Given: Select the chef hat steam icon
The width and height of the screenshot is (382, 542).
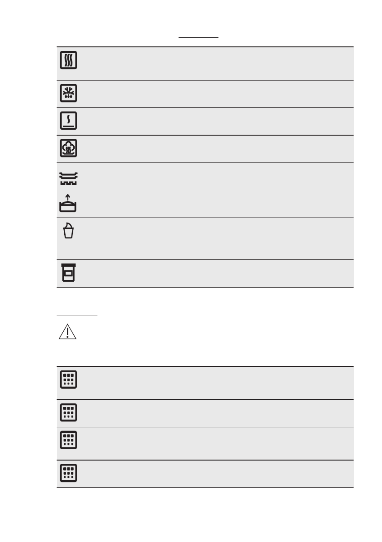Looking at the screenshot, I should coord(68,148).
